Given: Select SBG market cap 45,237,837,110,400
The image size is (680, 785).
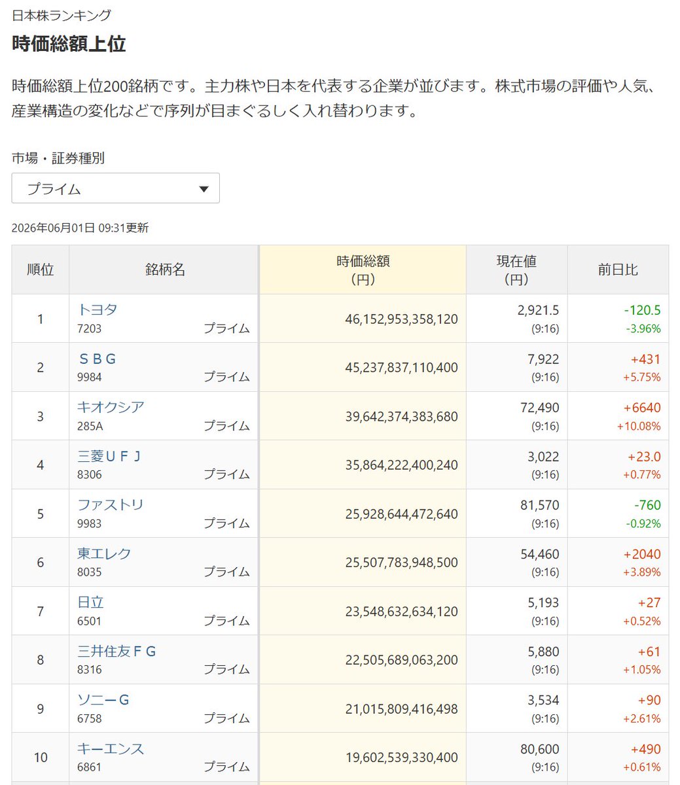Looking at the screenshot, I should (401, 368).
